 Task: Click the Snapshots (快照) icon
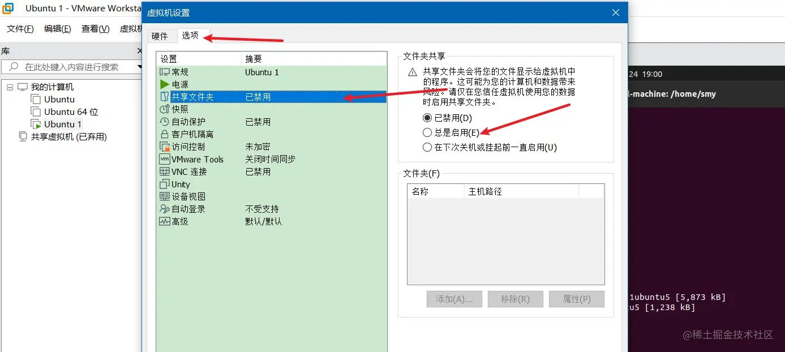click(x=165, y=109)
